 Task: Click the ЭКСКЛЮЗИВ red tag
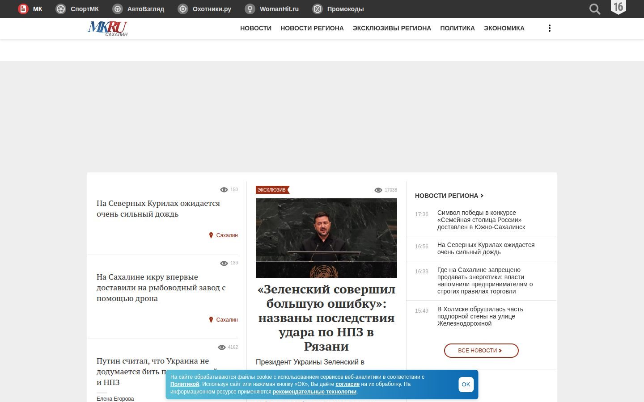click(272, 190)
